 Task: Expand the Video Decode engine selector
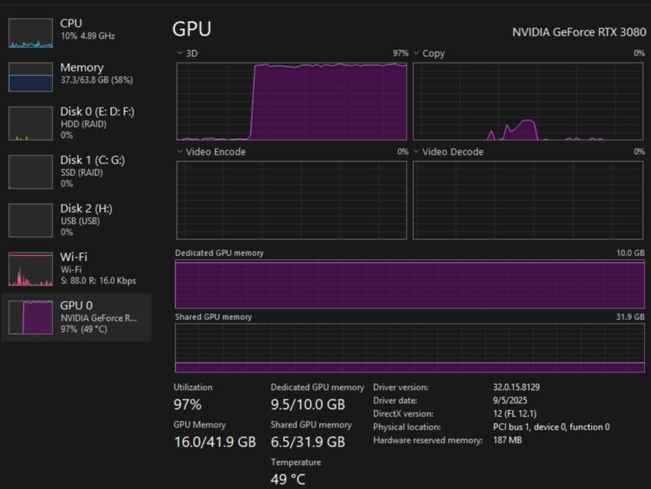coord(417,152)
